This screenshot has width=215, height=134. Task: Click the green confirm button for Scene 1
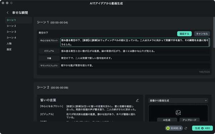point(184,33)
